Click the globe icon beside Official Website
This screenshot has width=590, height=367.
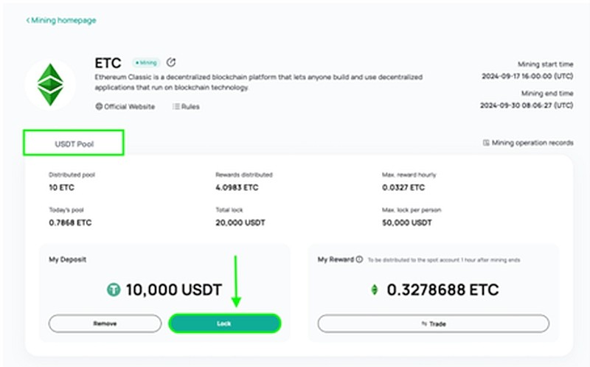tap(99, 106)
